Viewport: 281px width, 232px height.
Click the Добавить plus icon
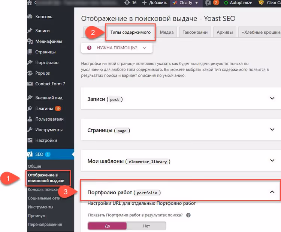(x=145, y=3)
